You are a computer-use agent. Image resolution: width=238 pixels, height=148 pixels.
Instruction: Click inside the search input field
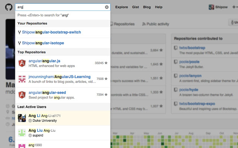click(59, 7)
